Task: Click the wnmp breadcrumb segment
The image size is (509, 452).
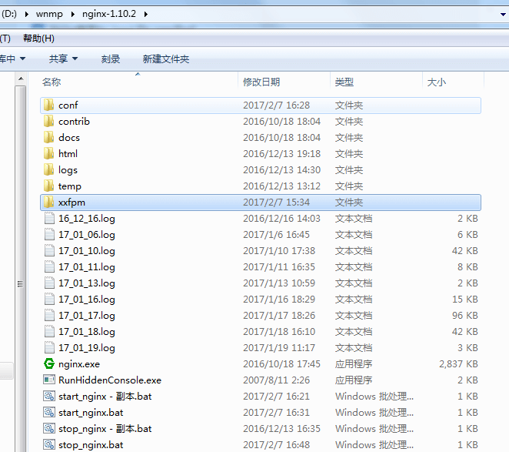Action: (49, 14)
